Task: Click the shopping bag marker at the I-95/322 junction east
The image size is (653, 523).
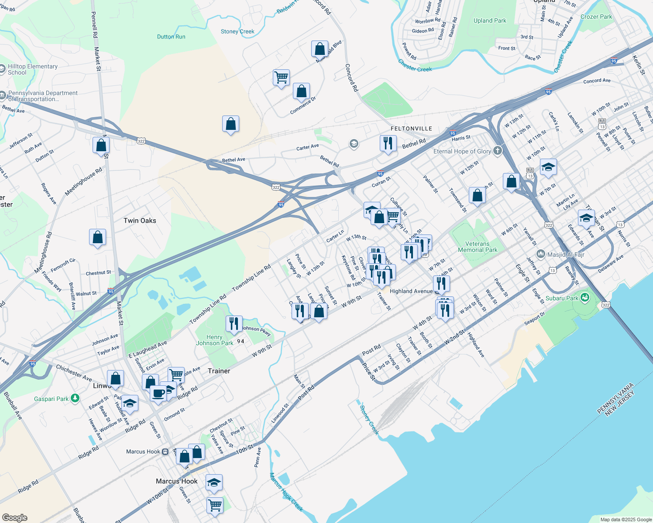Action: pos(511,182)
